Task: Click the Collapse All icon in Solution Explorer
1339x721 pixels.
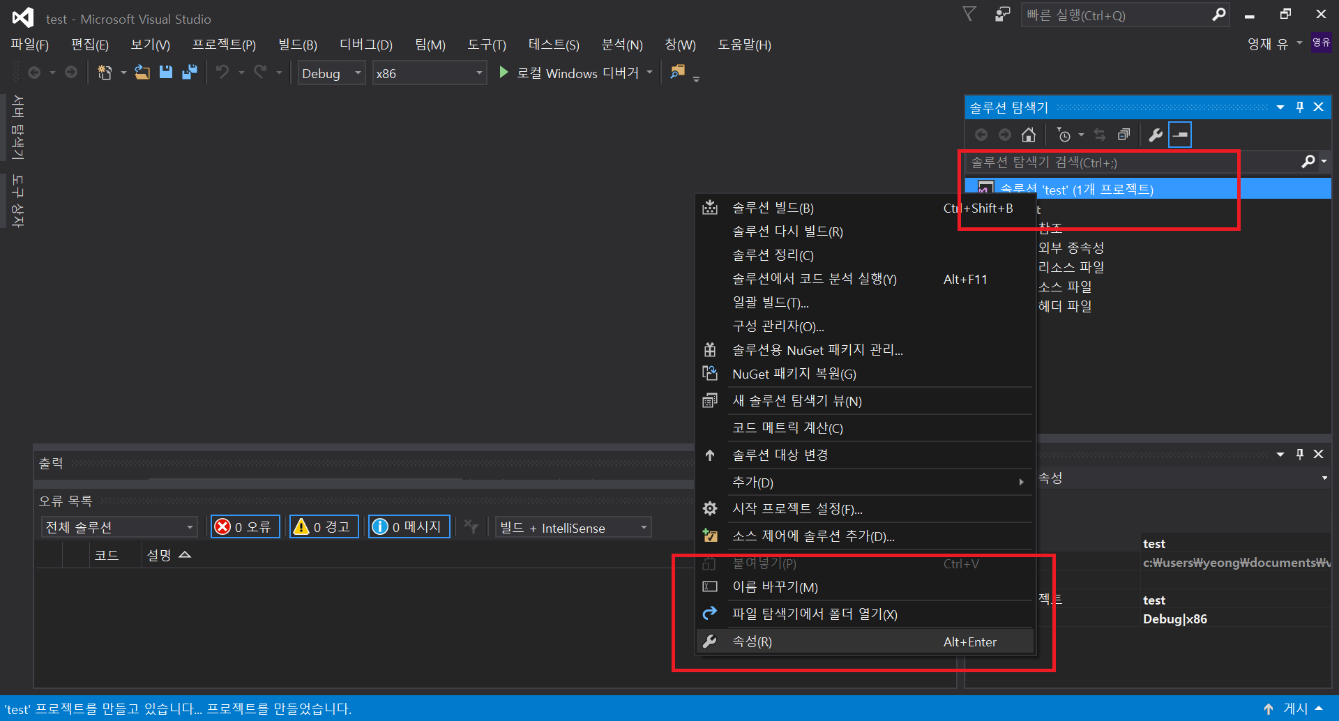Action: (x=1124, y=135)
